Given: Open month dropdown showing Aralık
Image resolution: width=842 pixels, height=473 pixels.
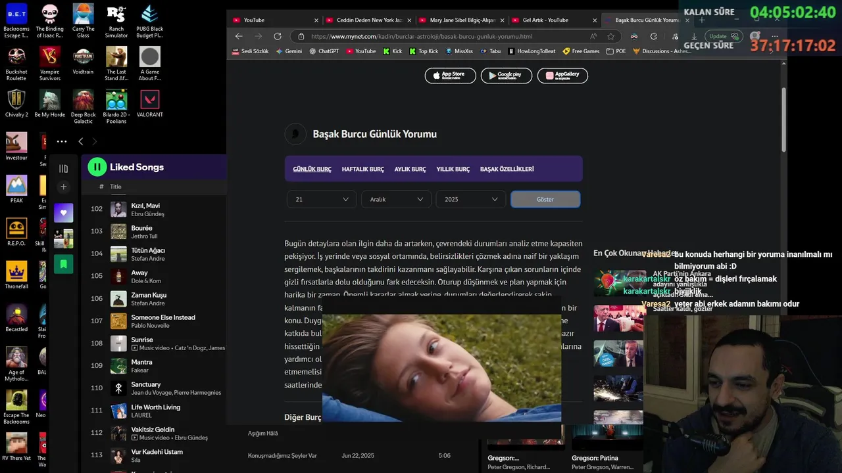Looking at the screenshot, I should click(396, 199).
